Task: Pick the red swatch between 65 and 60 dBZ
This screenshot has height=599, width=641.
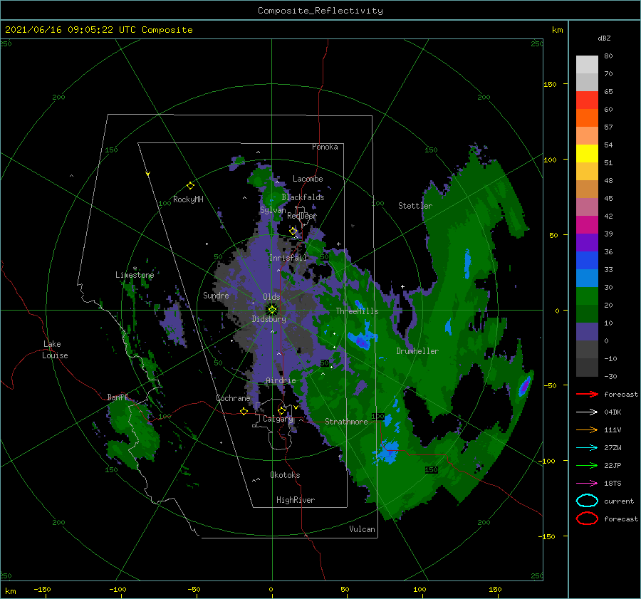Action: (x=587, y=100)
